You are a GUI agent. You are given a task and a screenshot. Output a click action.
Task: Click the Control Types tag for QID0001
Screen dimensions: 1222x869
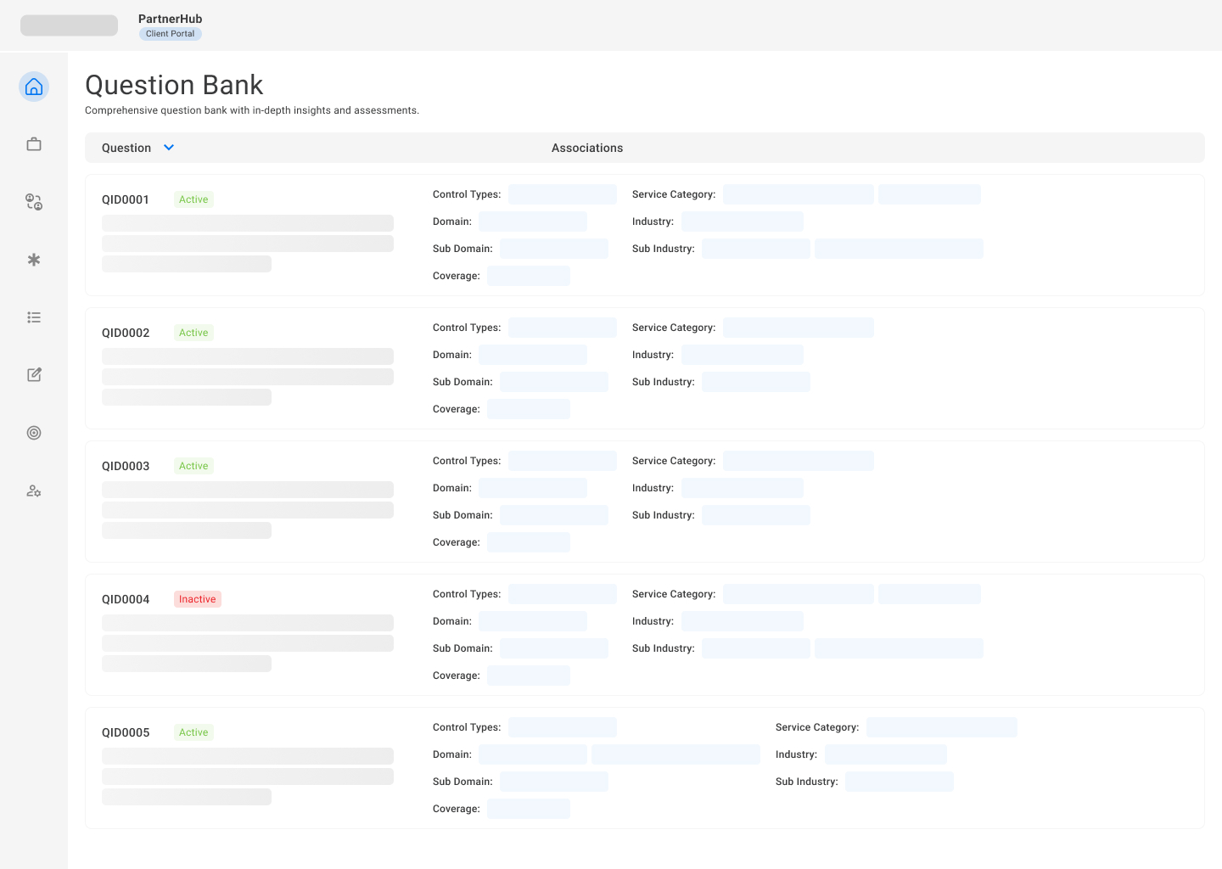(x=562, y=194)
